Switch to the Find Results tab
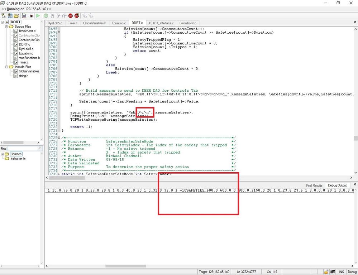 314,185
